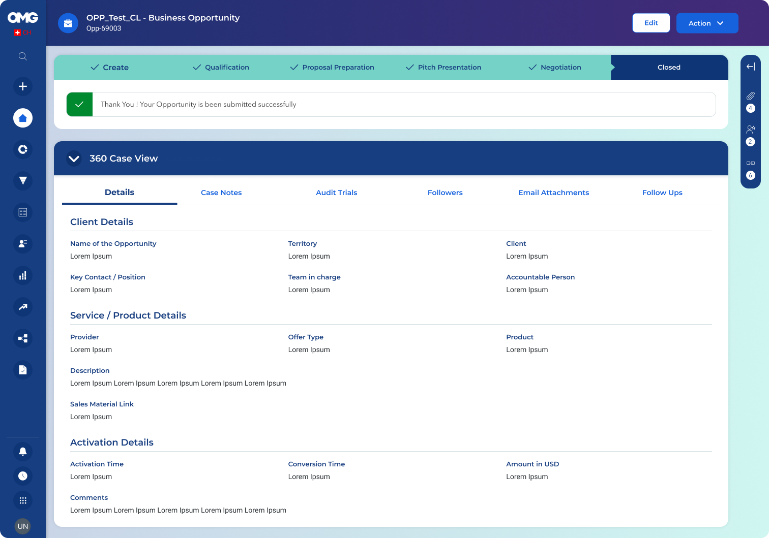The height and width of the screenshot is (538, 769).
Task: Click the trending arrow icon in sidebar
Action: pos(23,307)
